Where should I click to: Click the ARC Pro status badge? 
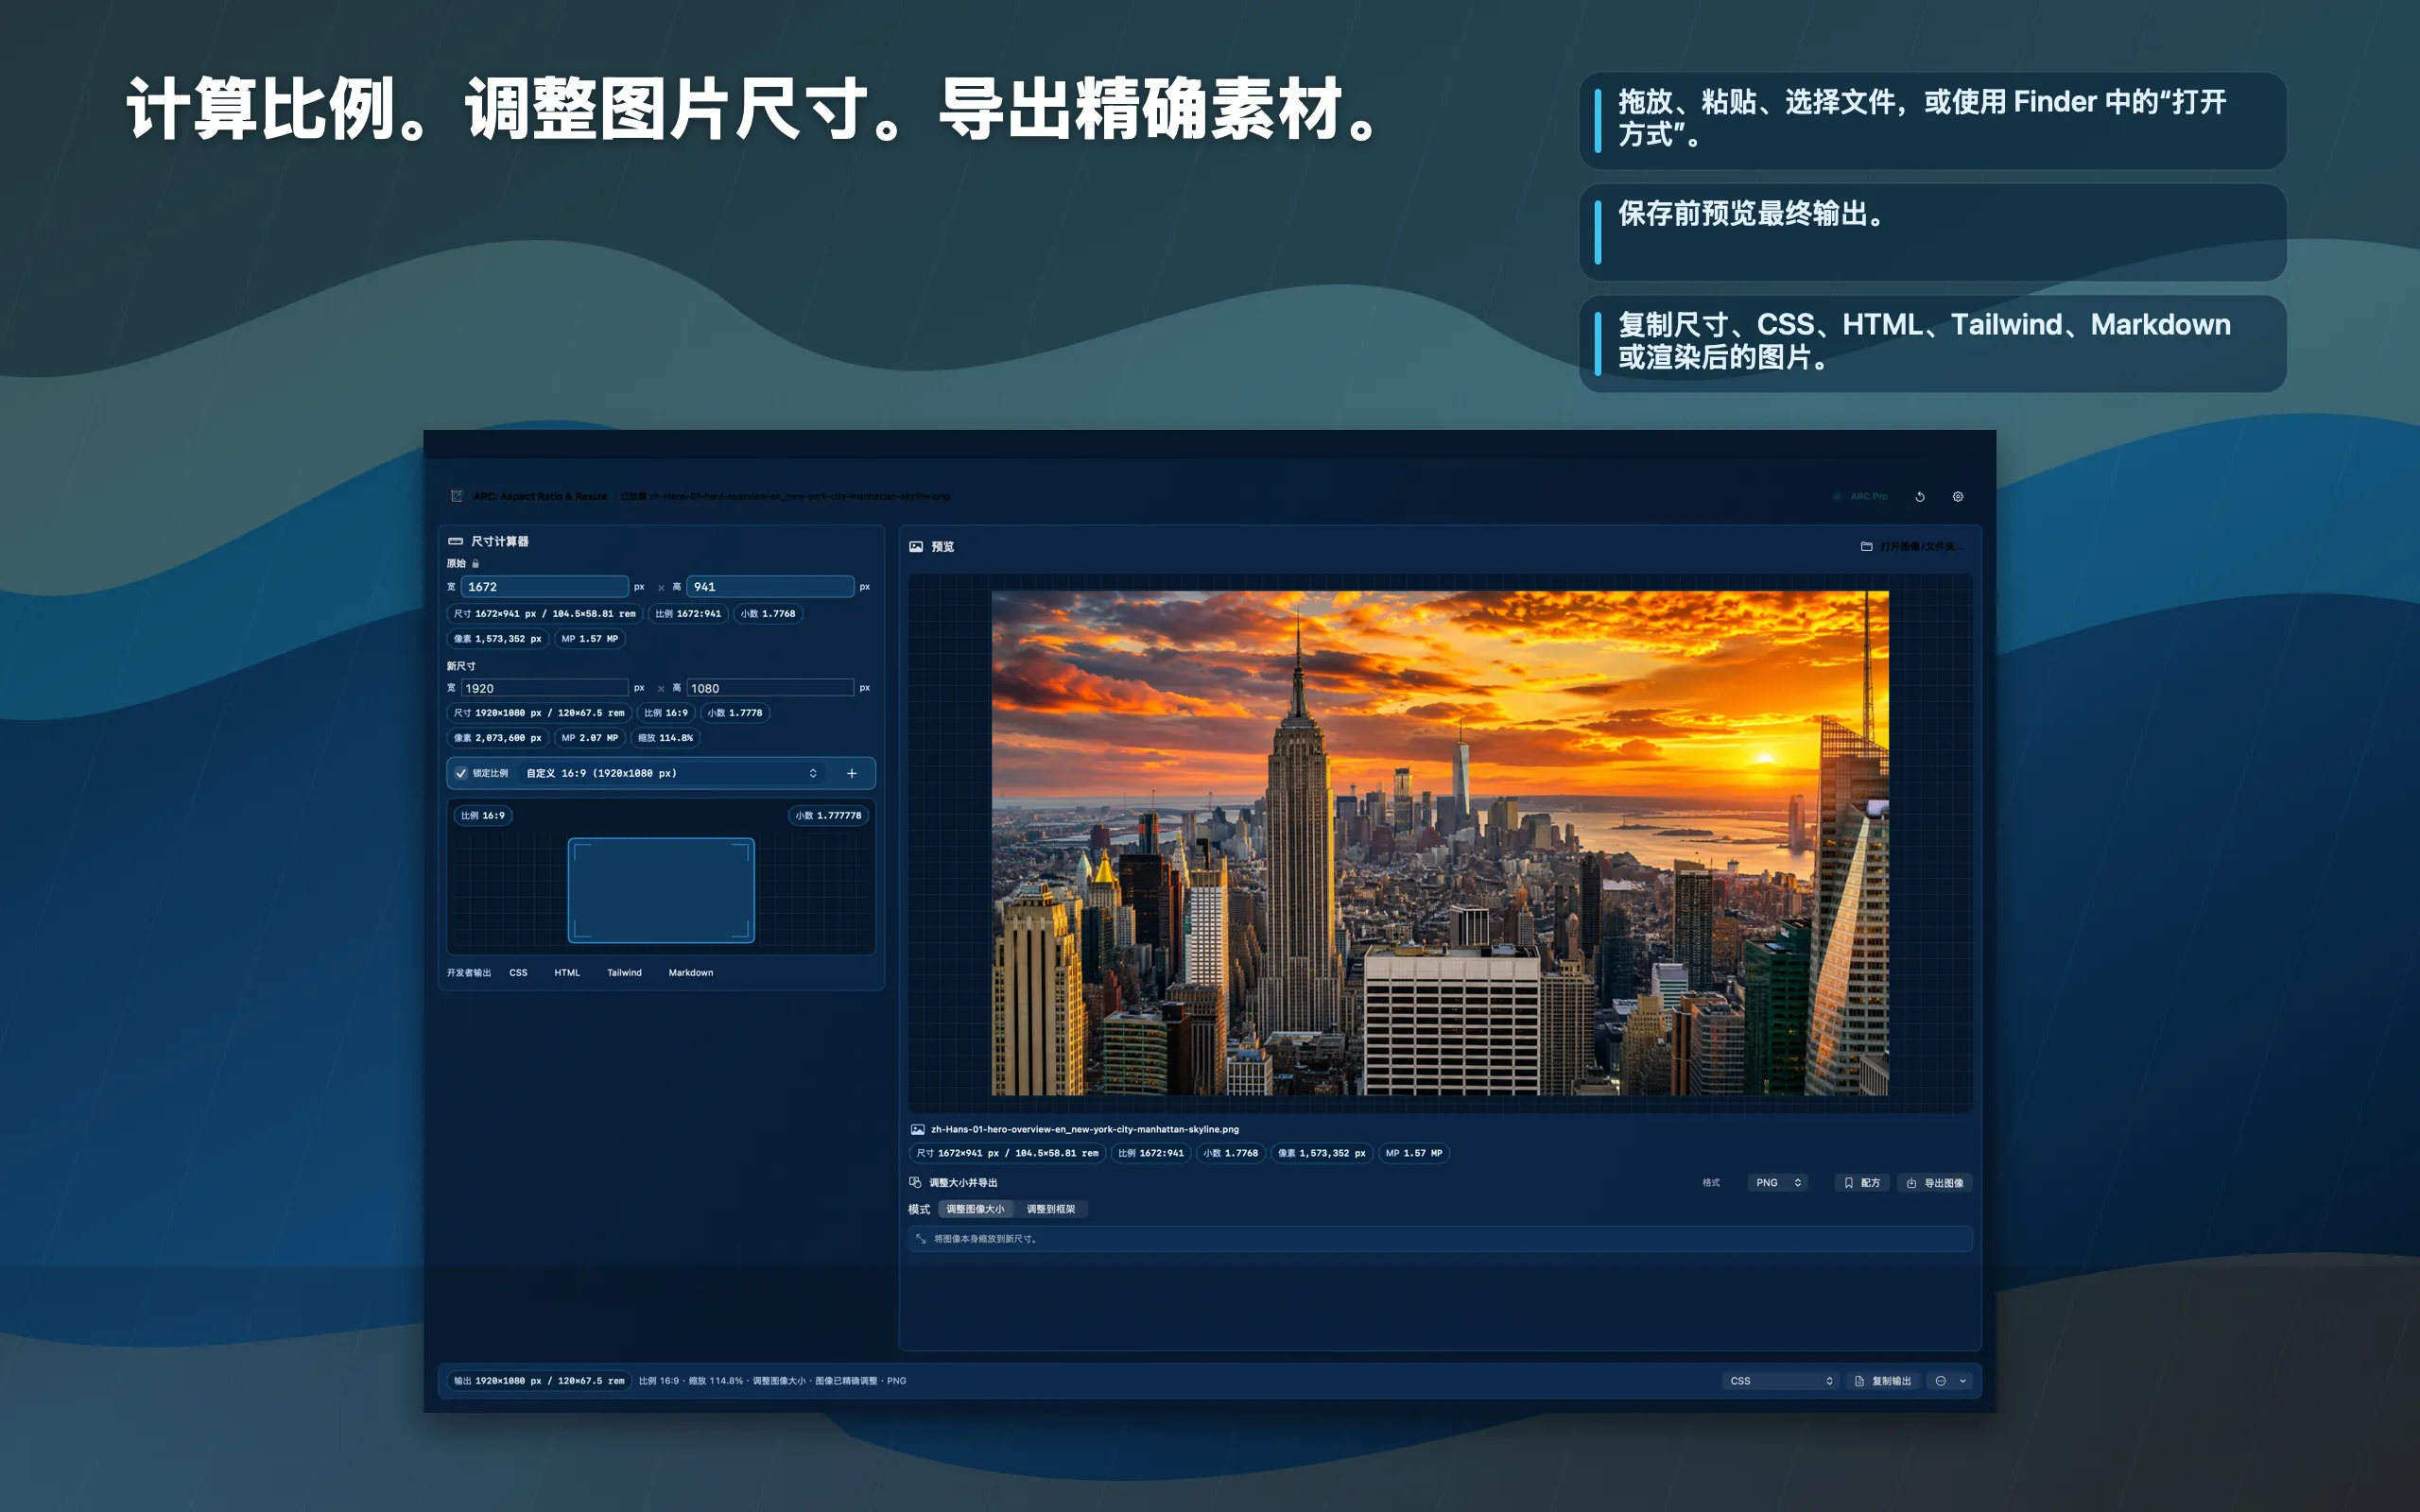(1862, 496)
